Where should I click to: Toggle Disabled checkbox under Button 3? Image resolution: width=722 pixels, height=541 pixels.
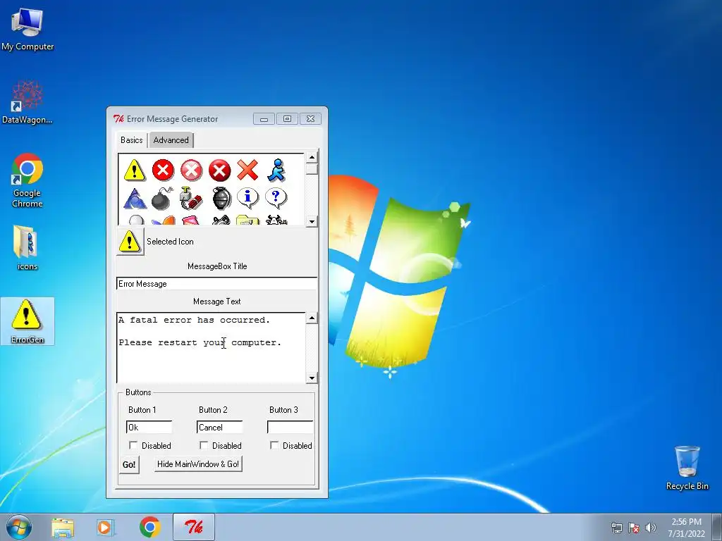tap(274, 445)
